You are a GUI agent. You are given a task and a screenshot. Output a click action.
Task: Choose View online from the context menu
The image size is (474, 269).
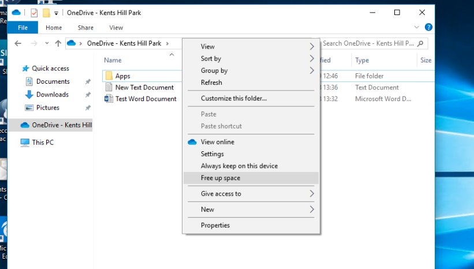click(251, 142)
